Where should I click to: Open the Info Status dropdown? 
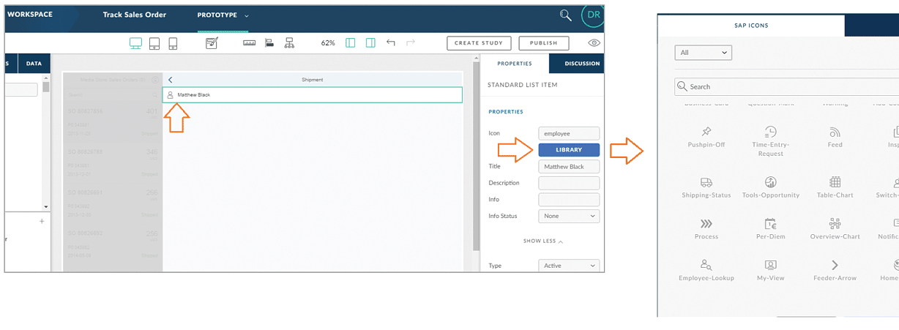point(568,217)
